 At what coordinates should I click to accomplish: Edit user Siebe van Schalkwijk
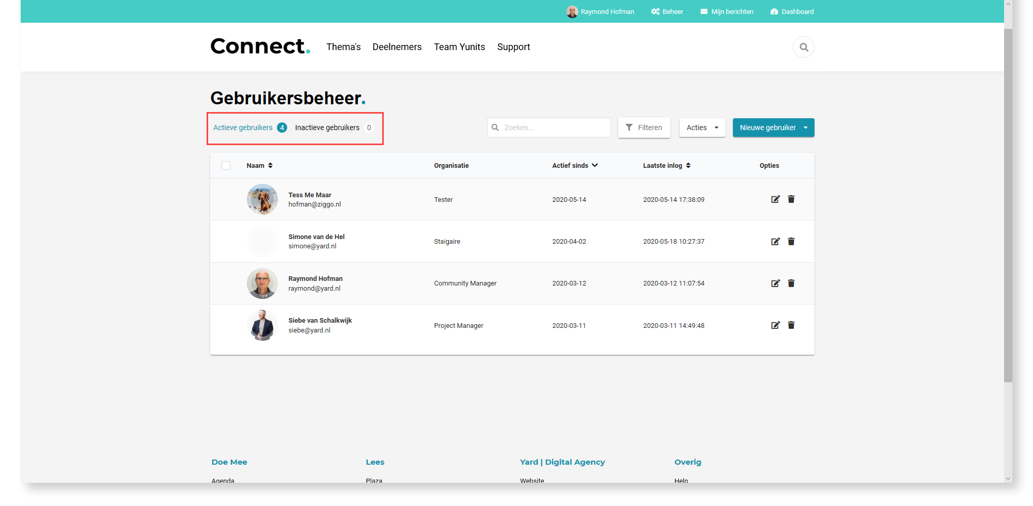coord(775,325)
